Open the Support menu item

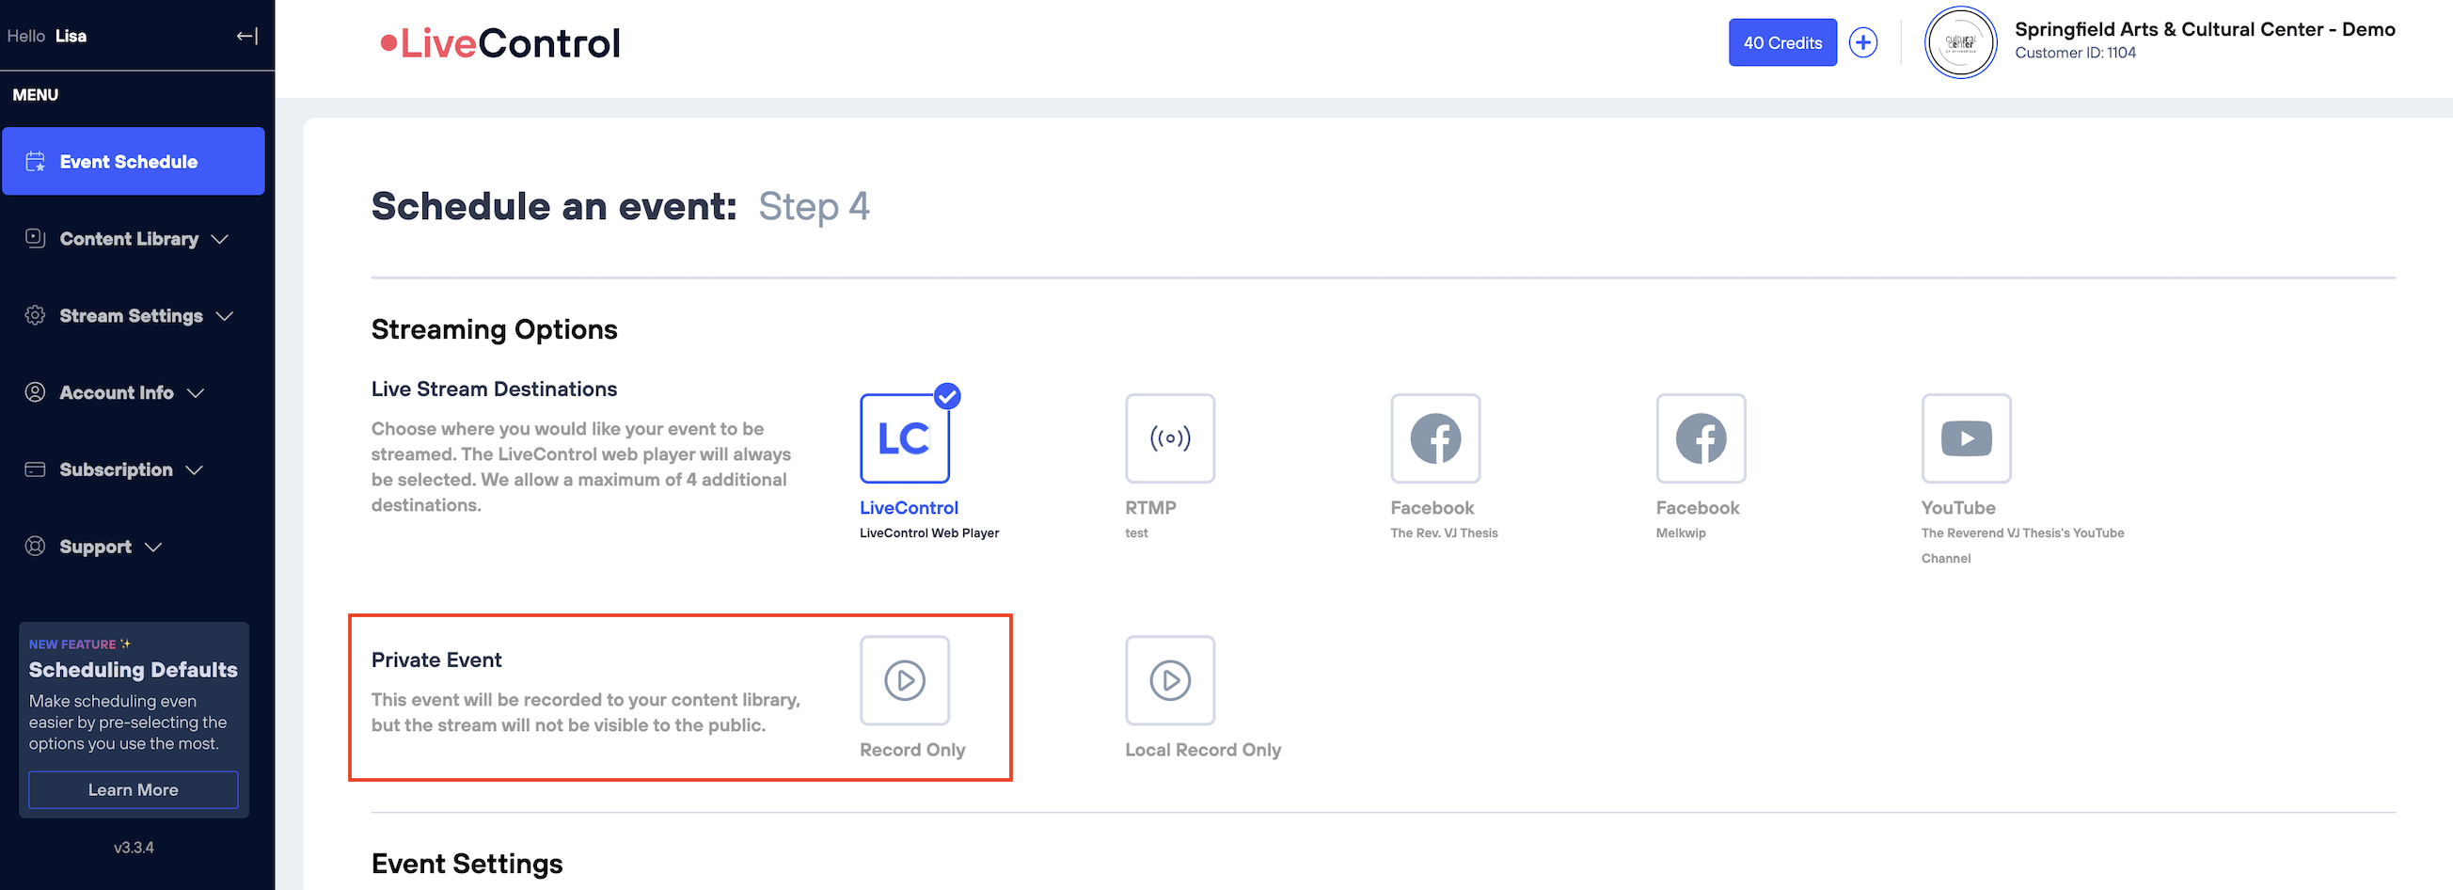pos(95,547)
